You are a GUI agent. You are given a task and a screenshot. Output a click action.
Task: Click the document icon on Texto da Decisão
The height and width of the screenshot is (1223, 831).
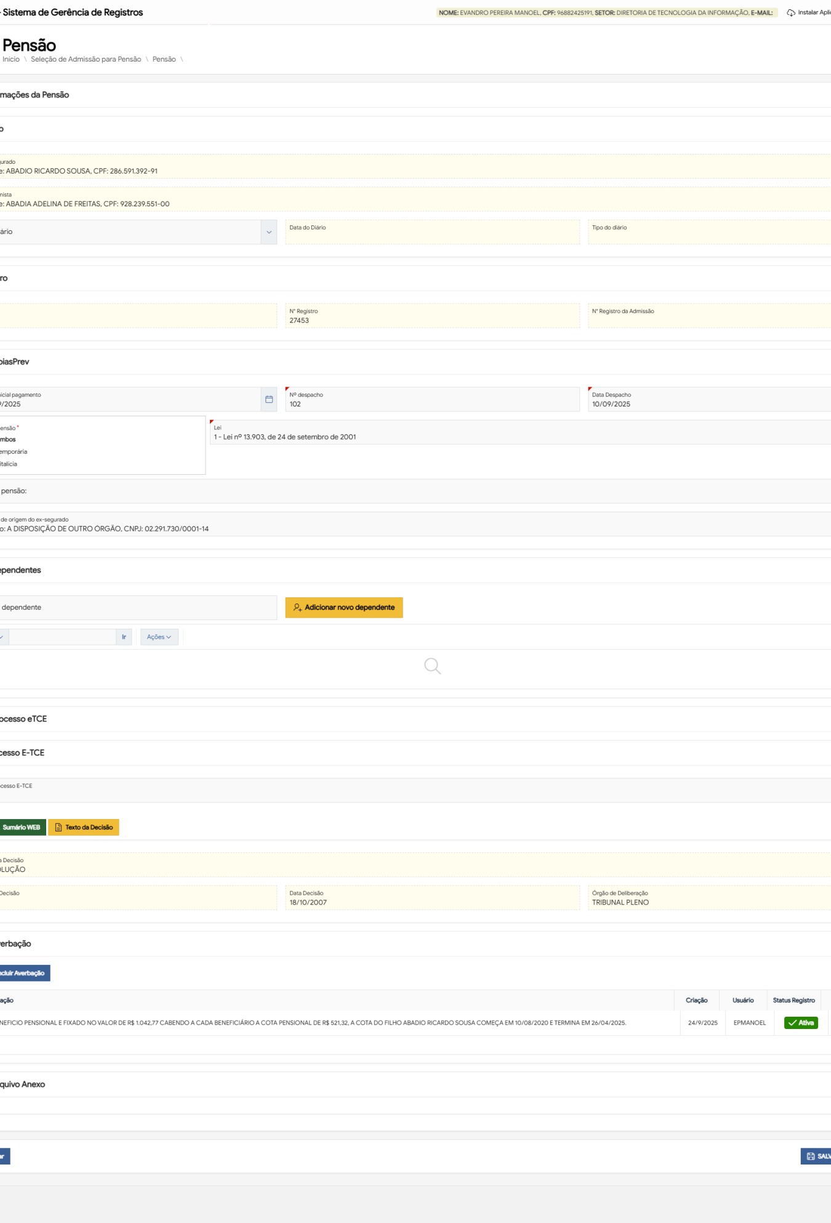click(58, 828)
